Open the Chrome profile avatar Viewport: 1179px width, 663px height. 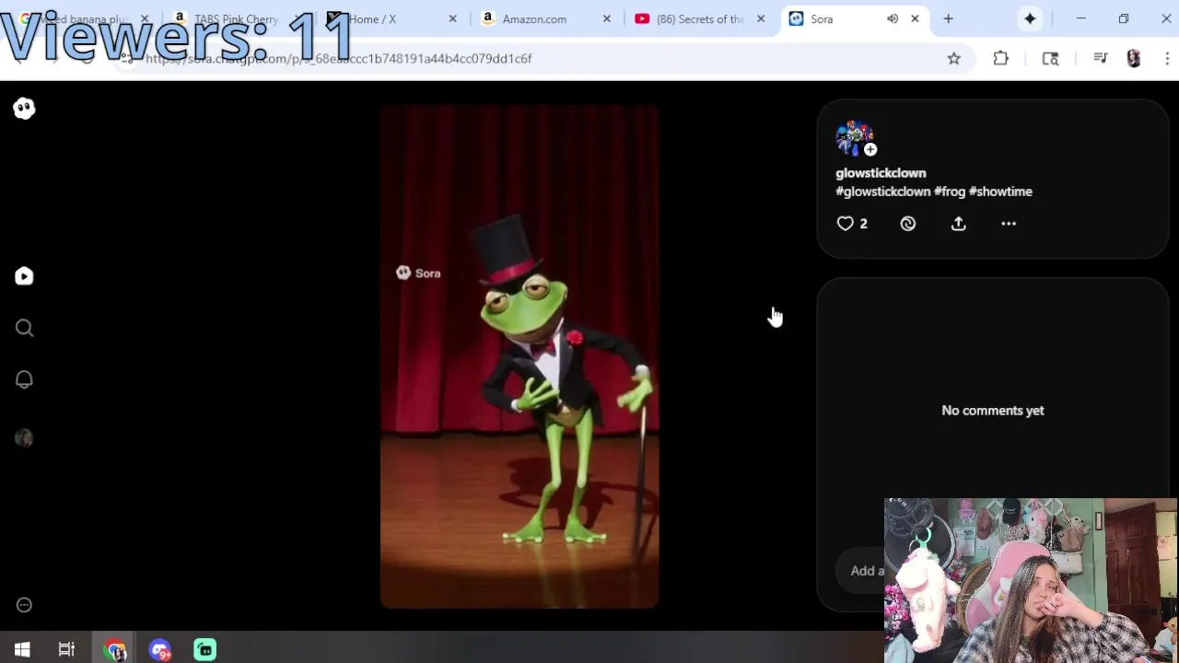point(1134,58)
